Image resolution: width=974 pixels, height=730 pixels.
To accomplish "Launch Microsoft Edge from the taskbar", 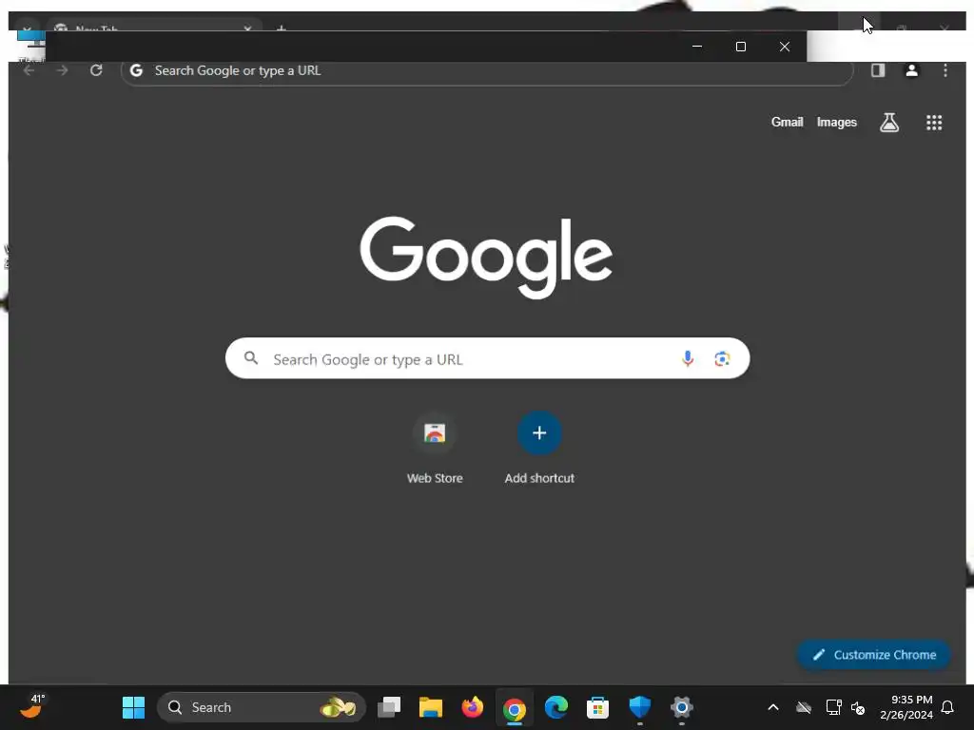I will tap(555, 707).
